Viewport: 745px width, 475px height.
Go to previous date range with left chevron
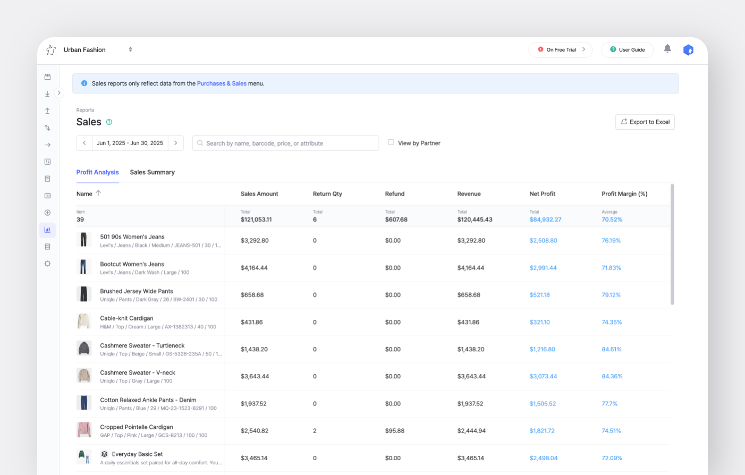[x=84, y=143]
